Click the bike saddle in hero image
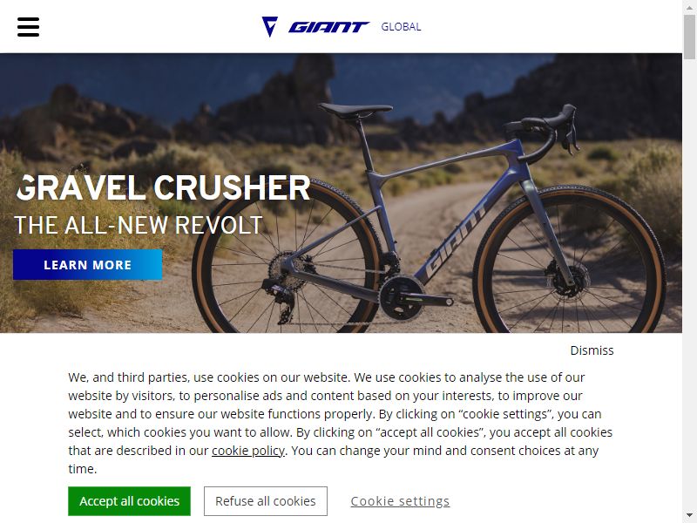 [x=355, y=110]
